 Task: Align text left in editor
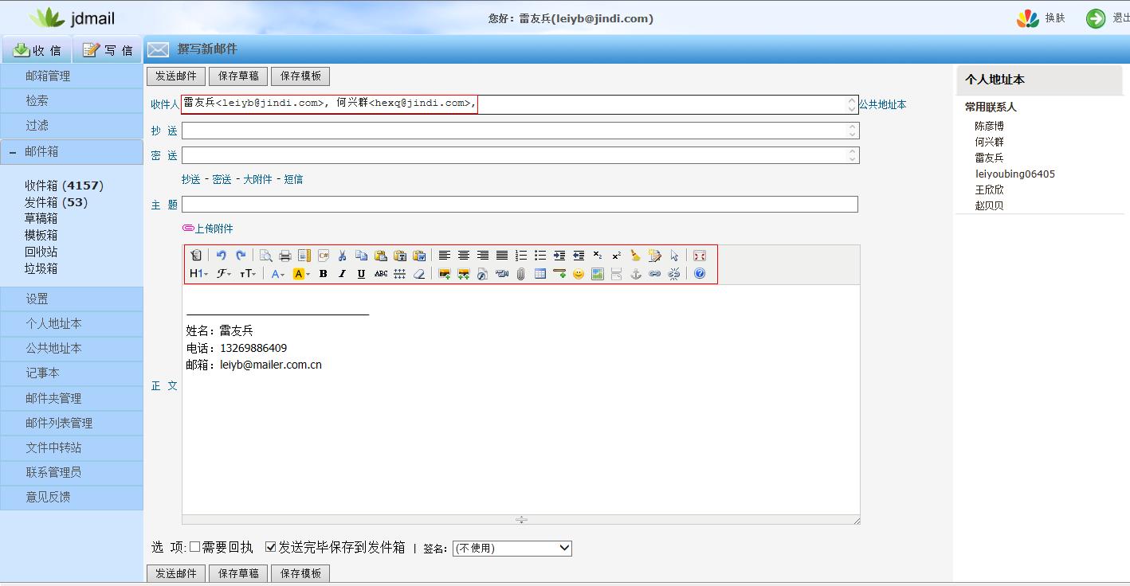[445, 256]
